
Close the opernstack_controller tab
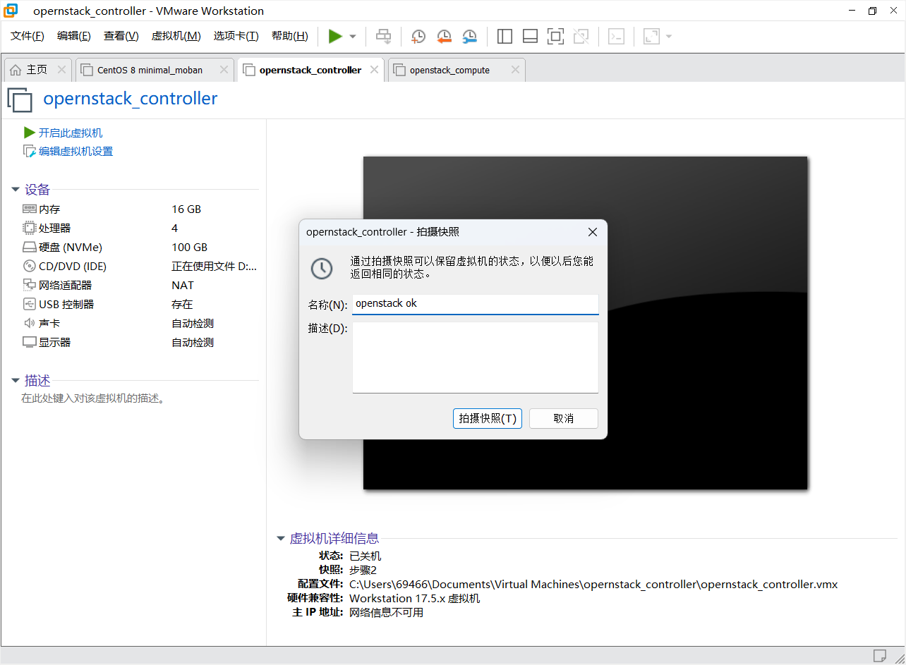(374, 70)
